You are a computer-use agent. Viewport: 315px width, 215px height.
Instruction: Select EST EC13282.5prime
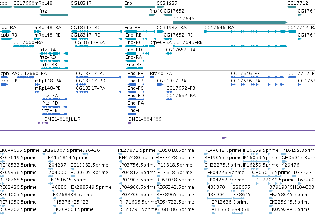[90, 165]
